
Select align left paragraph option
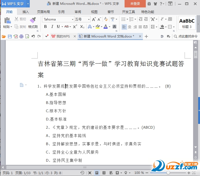coord(124,27)
